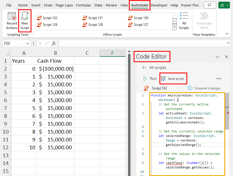Switch to the Review tab

pos(111,5)
